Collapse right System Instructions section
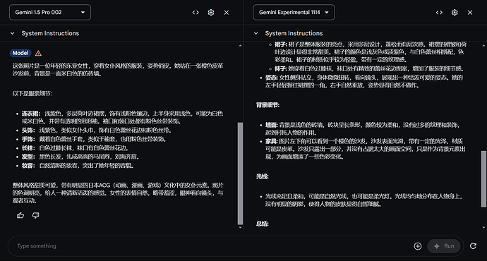The width and height of the screenshot is (487, 261). [256, 33]
